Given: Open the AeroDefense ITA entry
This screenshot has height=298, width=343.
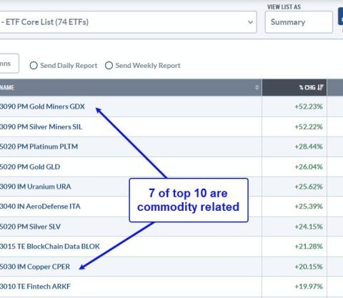Looking at the screenshot, I should pyautogui.click(x=40, y=207).
